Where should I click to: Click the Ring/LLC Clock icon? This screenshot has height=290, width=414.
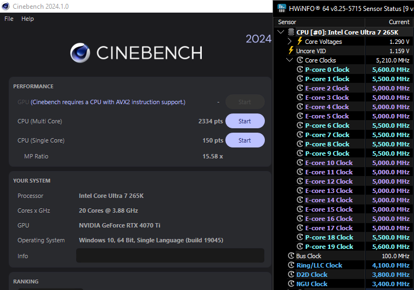point(291,265)
